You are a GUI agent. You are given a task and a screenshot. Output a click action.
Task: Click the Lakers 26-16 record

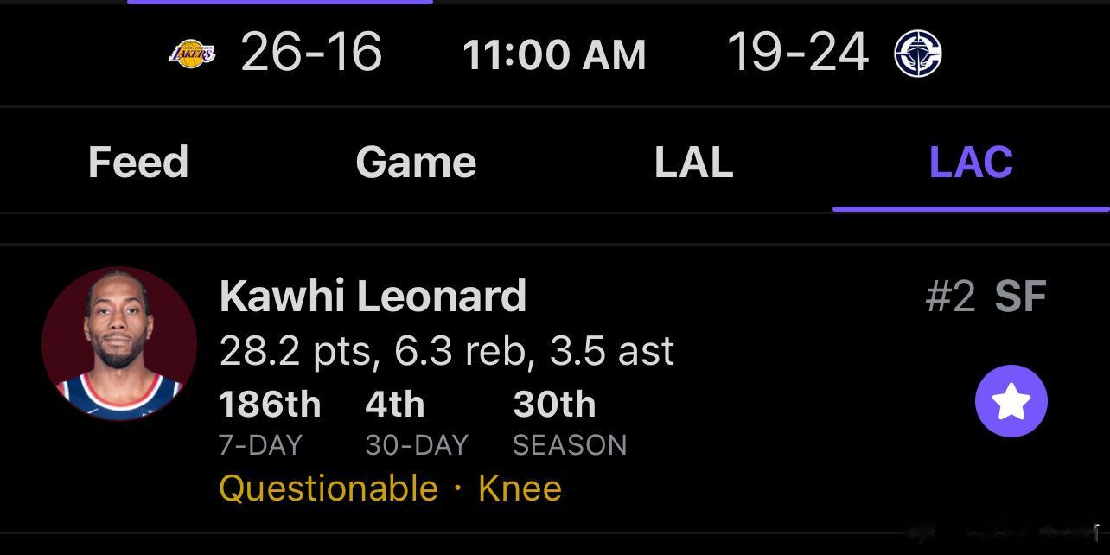311,52
